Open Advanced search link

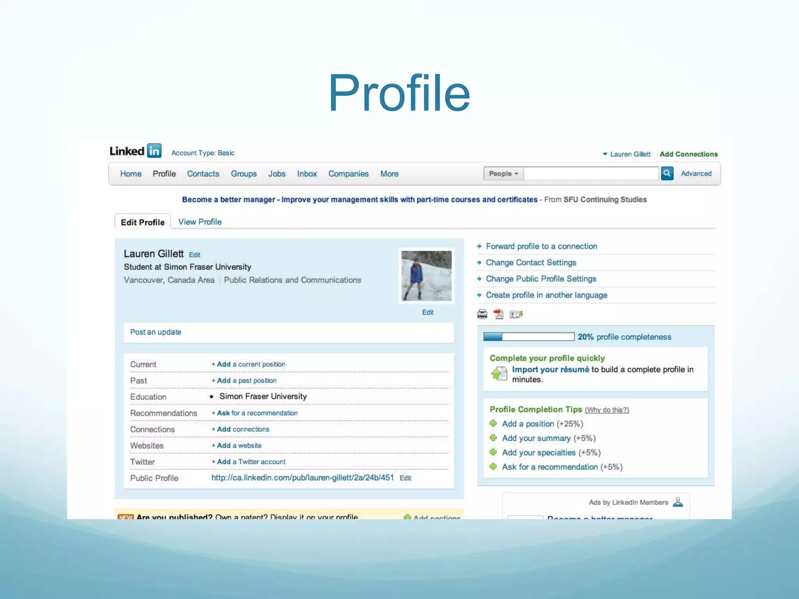pos(696,174)
